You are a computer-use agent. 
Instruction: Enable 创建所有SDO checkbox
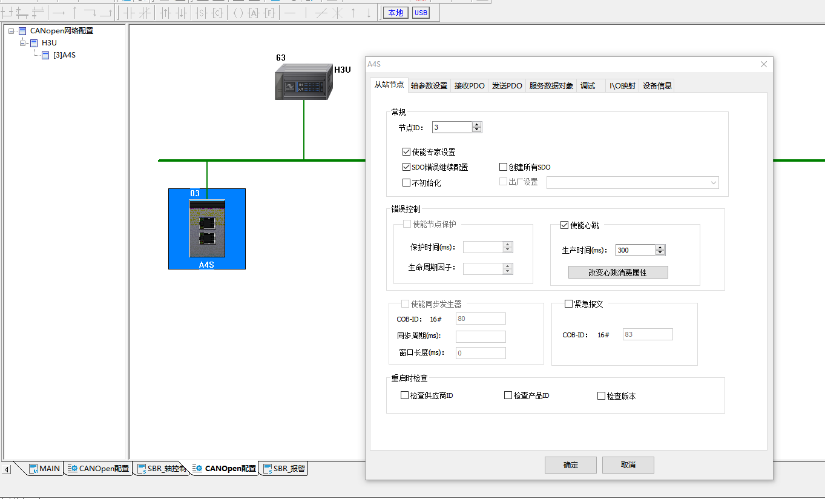tap(503, 167)
